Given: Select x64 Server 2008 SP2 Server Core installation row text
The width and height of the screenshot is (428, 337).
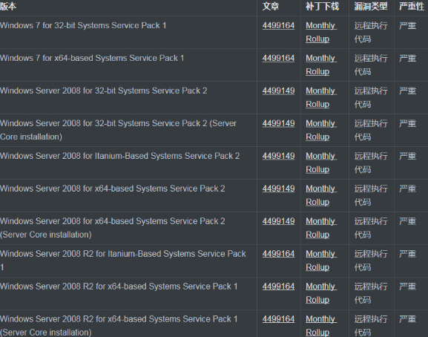Looking at the screenshot, I should [x=113, y=228].
